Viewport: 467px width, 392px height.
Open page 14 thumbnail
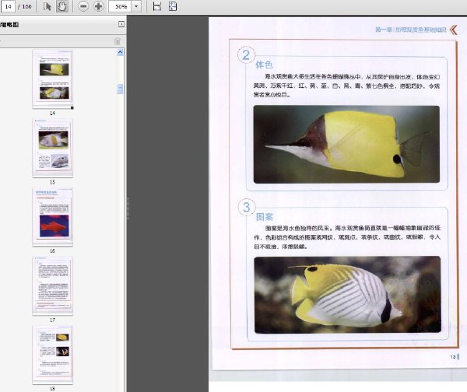coord(53,79)
